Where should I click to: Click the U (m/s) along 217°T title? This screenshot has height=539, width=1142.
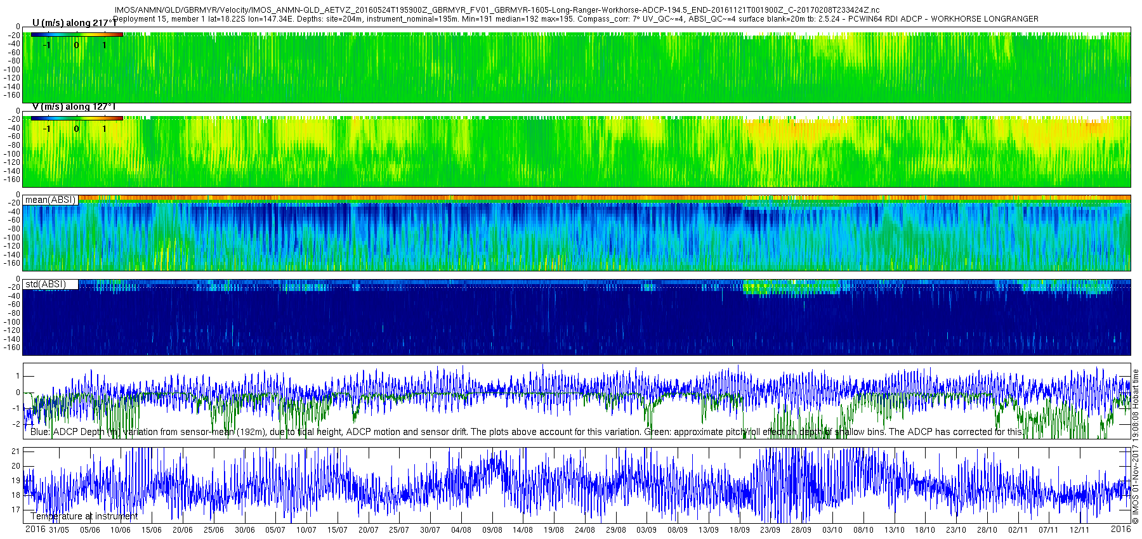74,23
